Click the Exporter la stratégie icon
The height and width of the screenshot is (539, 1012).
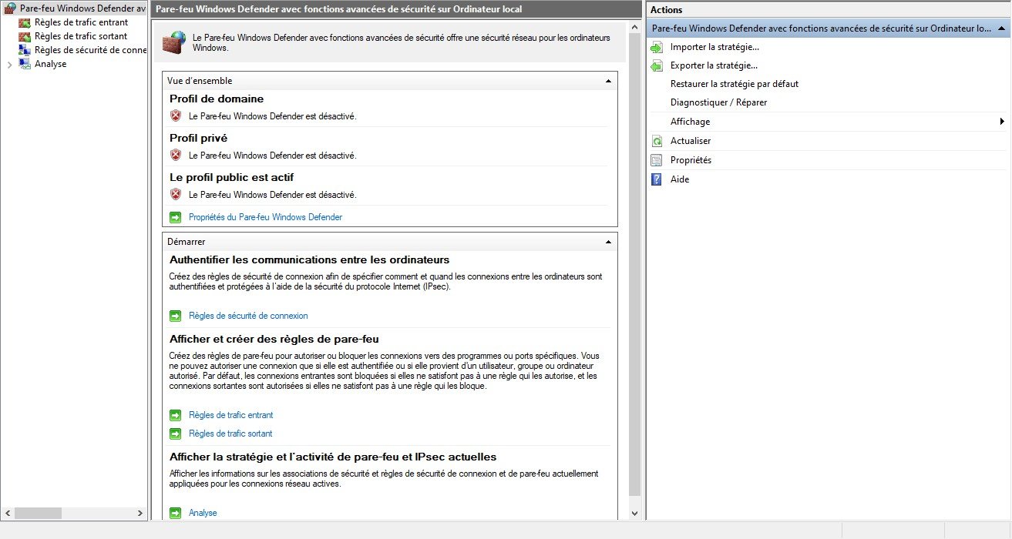(x=657, y=65)
